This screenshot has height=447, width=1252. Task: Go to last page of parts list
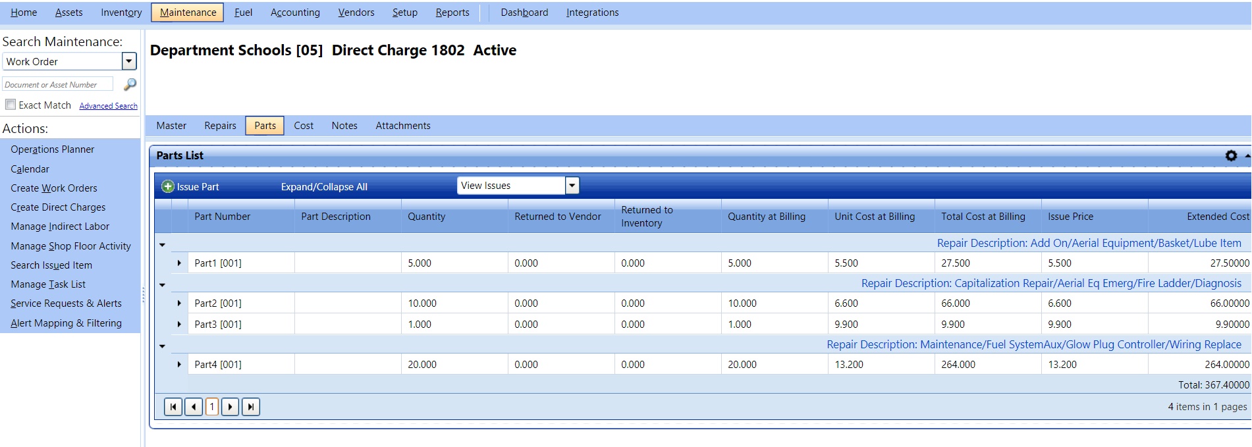pyautogui.click(x=251, y=407)
